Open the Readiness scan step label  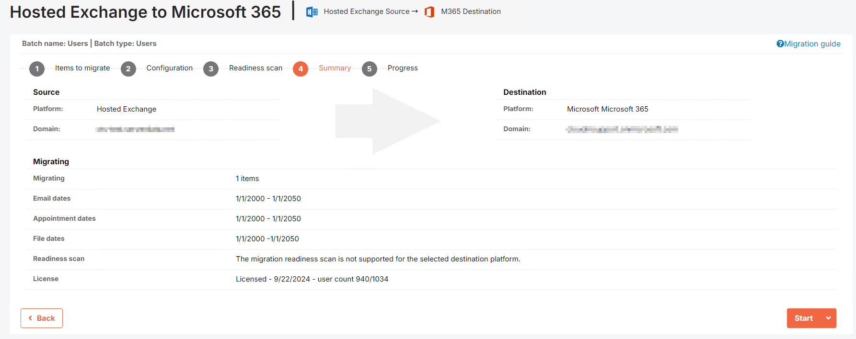point(255,68)
